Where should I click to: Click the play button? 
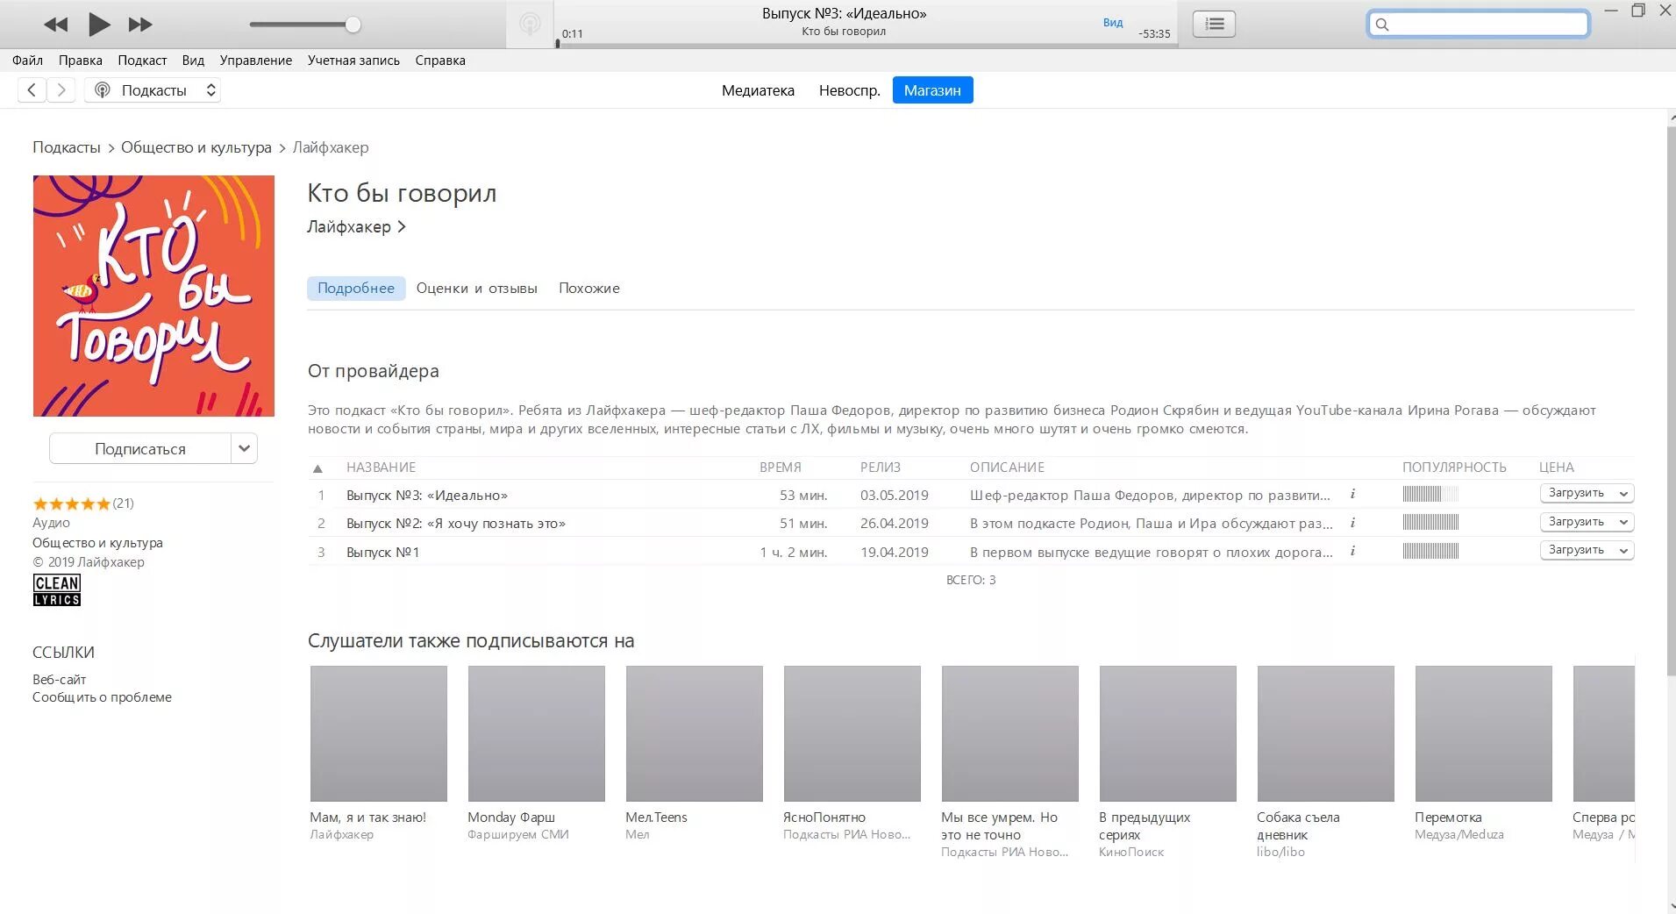tap(99, 25)
